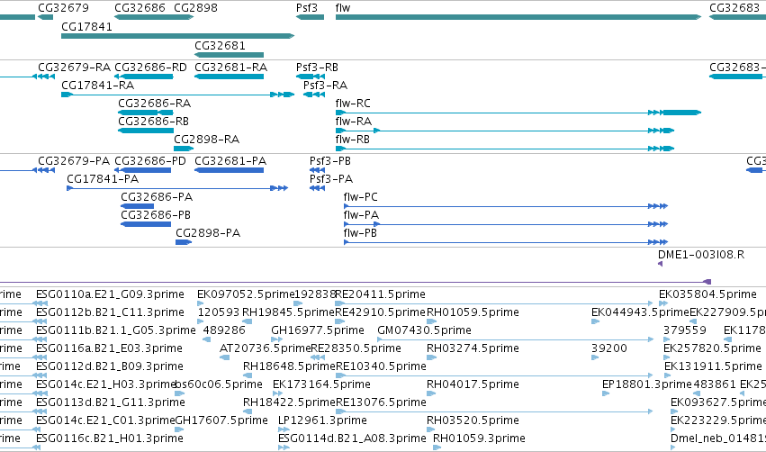Screen dimensions: 766x452
Task: Click EST RE42910.5prime
Action: 380,312
